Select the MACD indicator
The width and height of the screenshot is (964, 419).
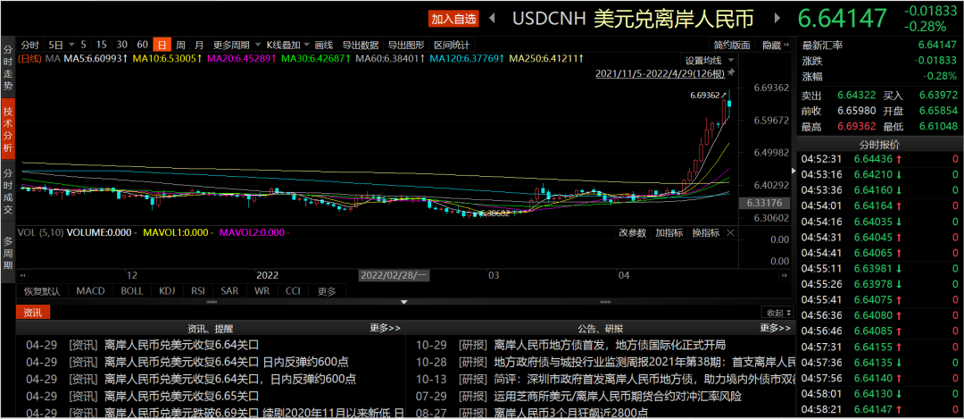(91, 291)
